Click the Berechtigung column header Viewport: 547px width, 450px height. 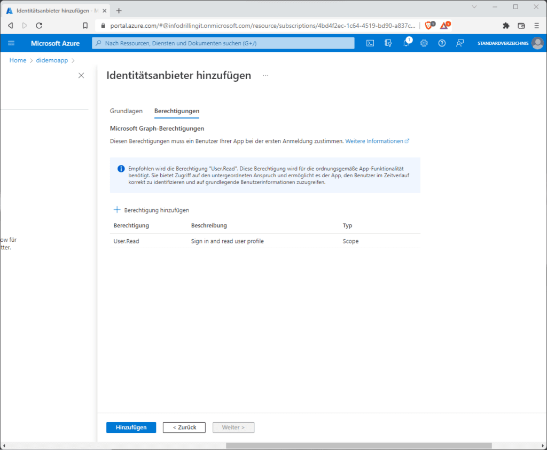click(x=131, y=225)
